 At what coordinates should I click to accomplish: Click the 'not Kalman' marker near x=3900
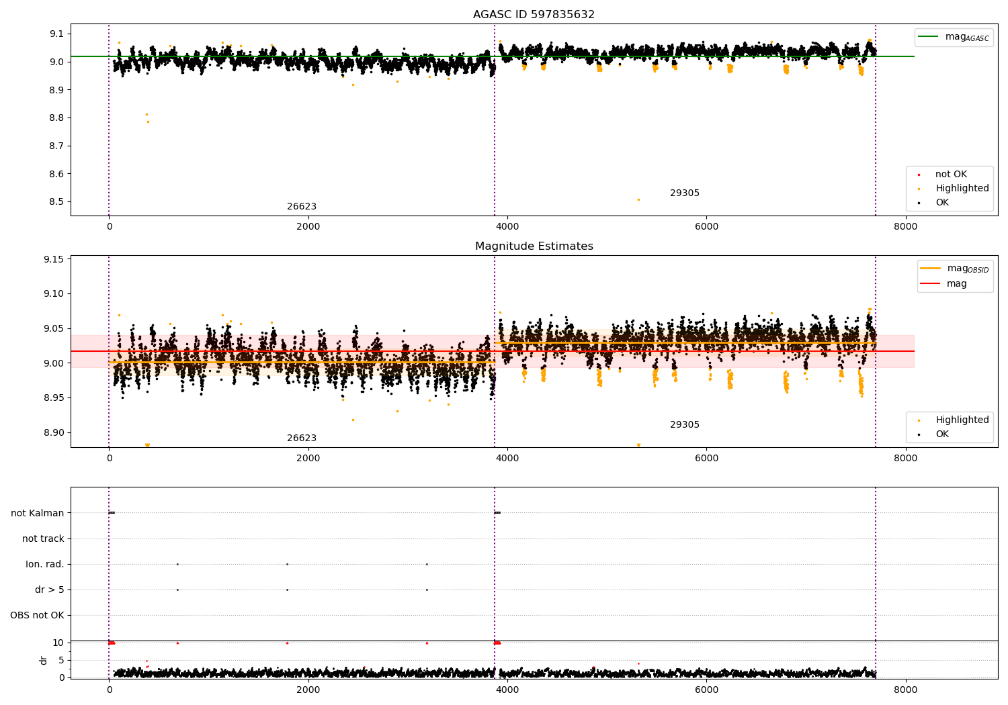(x=497, y=513)
